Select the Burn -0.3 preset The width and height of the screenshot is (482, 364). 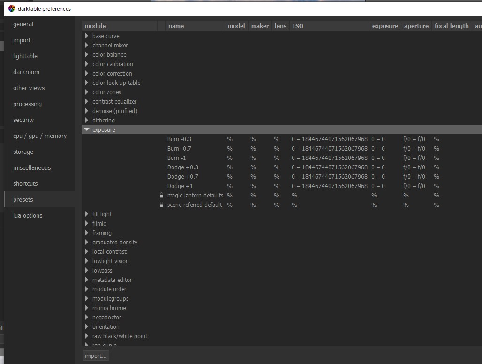(x=179, y=139)
